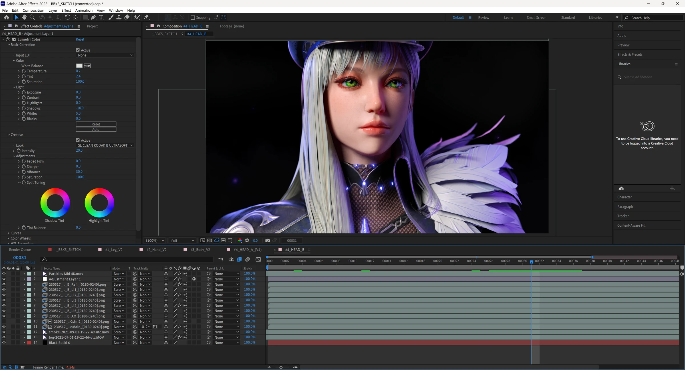685x370 pixels.
Task: Select the Zoom tool magnifier
Action: [x=32, y=17]
